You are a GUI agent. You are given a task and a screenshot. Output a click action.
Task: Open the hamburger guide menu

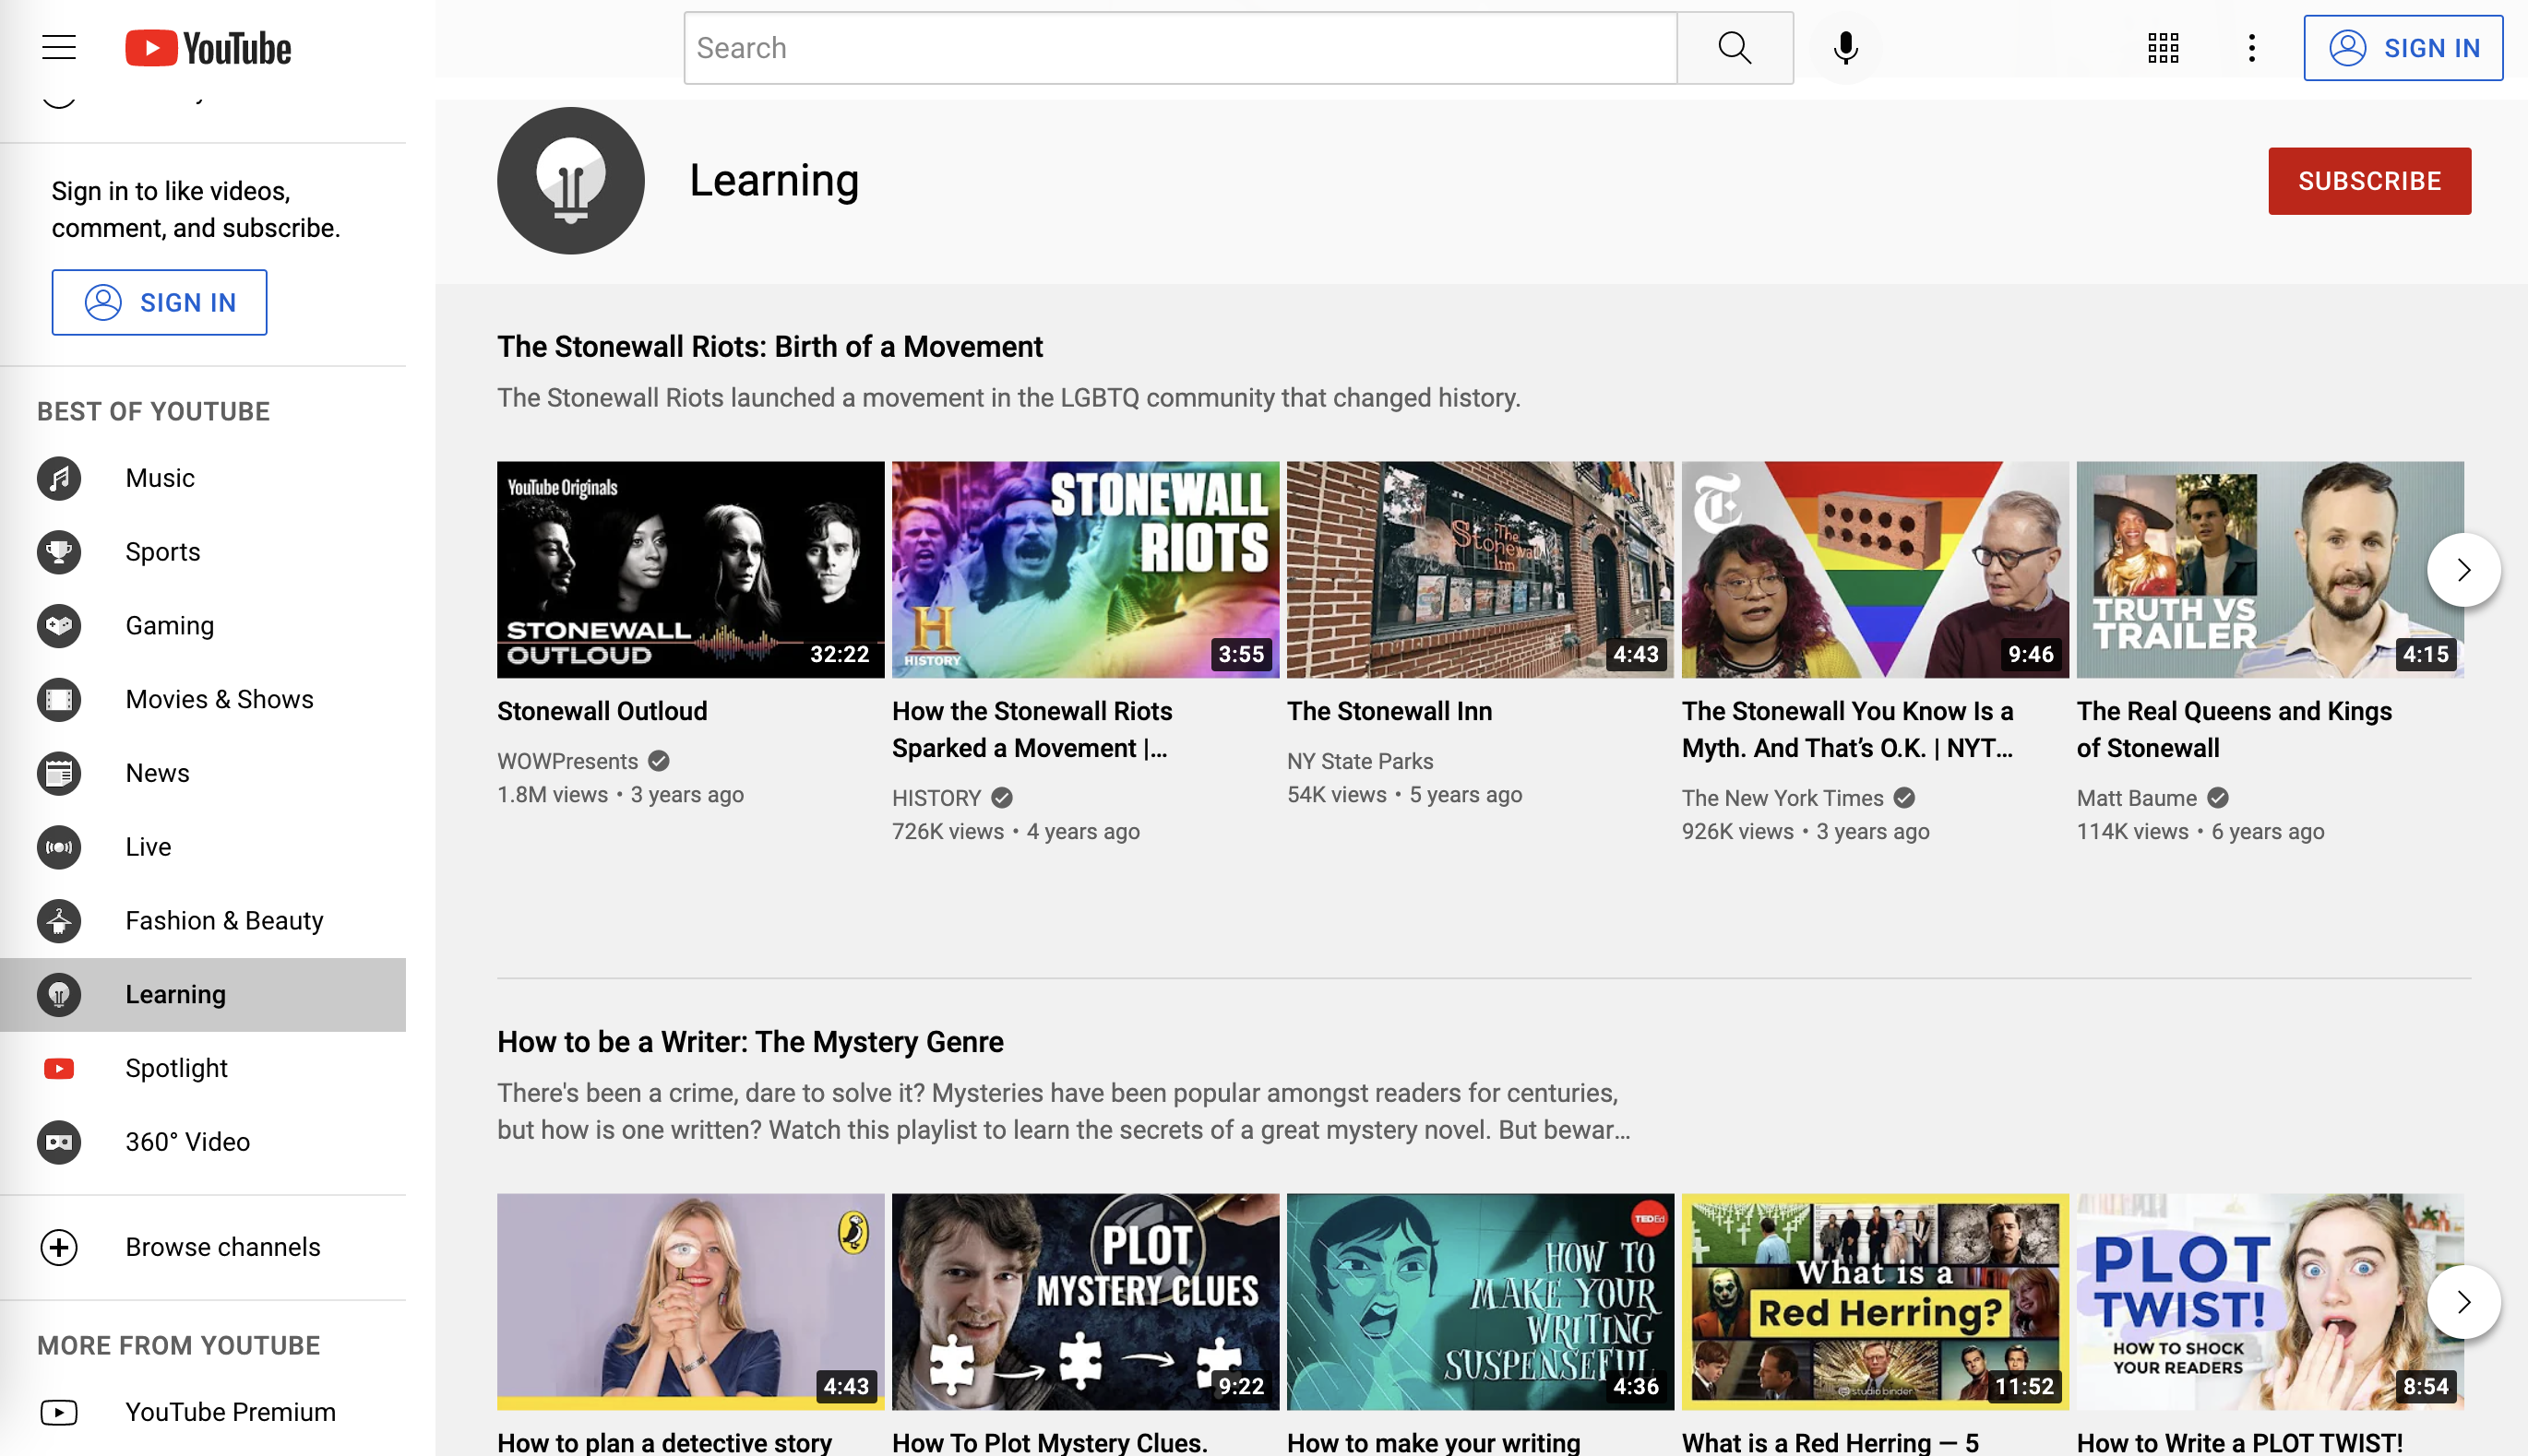click(59, 47)
